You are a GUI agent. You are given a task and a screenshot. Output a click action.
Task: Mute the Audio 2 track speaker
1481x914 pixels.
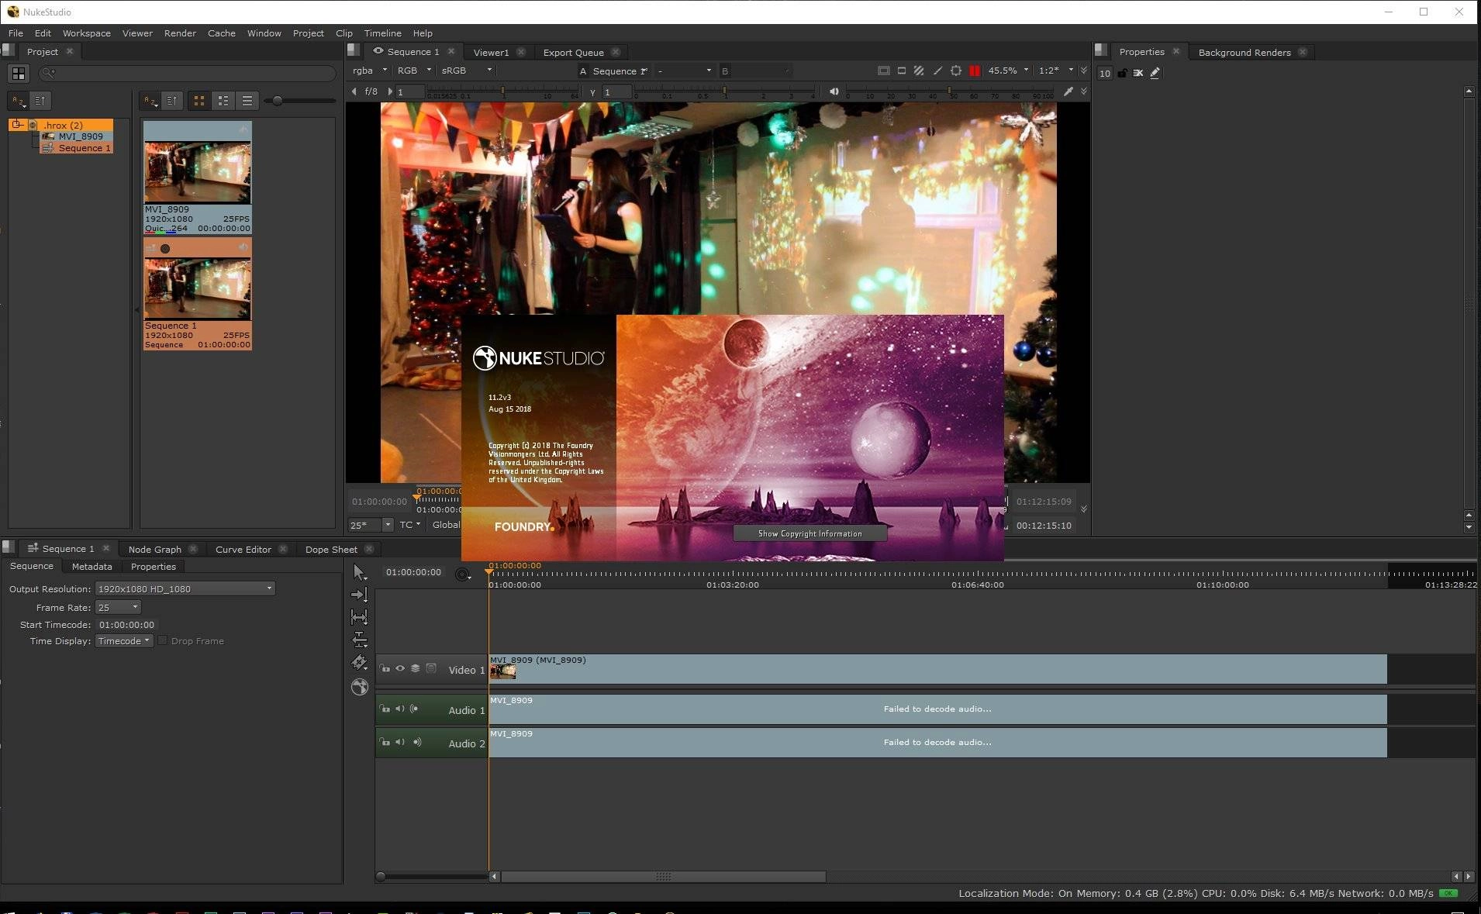point(399,742)
